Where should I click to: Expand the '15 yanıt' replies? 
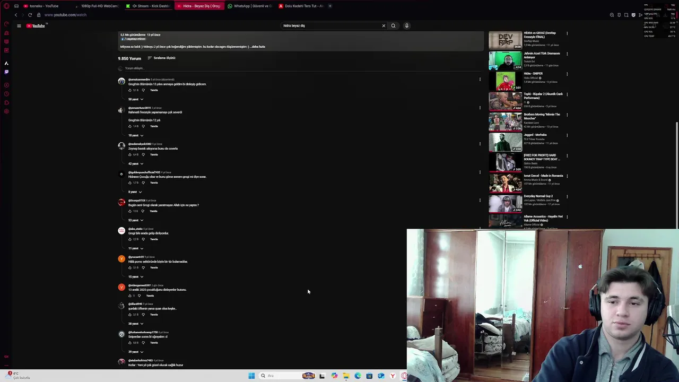[x=136, y=276]
